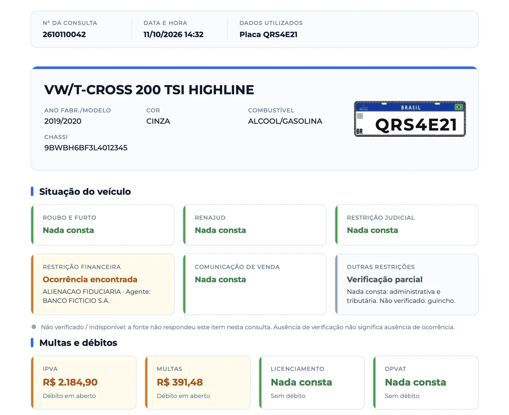
Task: Click the CHASSI field label
Action: pyautogui.click(x=56, y=137)
